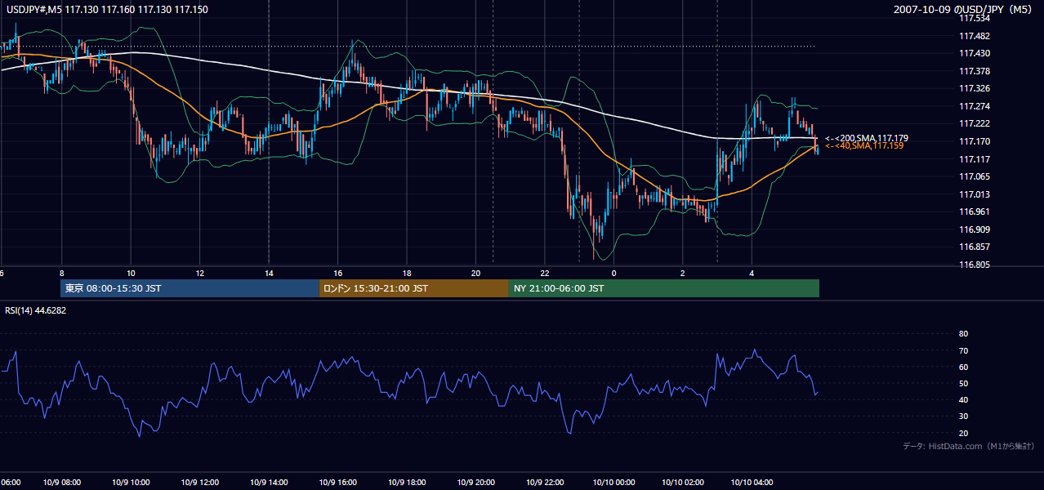Screen dimensions: 1044x490
Task: Click hour 22 on the price chart axis
Action: coord(545,273)
